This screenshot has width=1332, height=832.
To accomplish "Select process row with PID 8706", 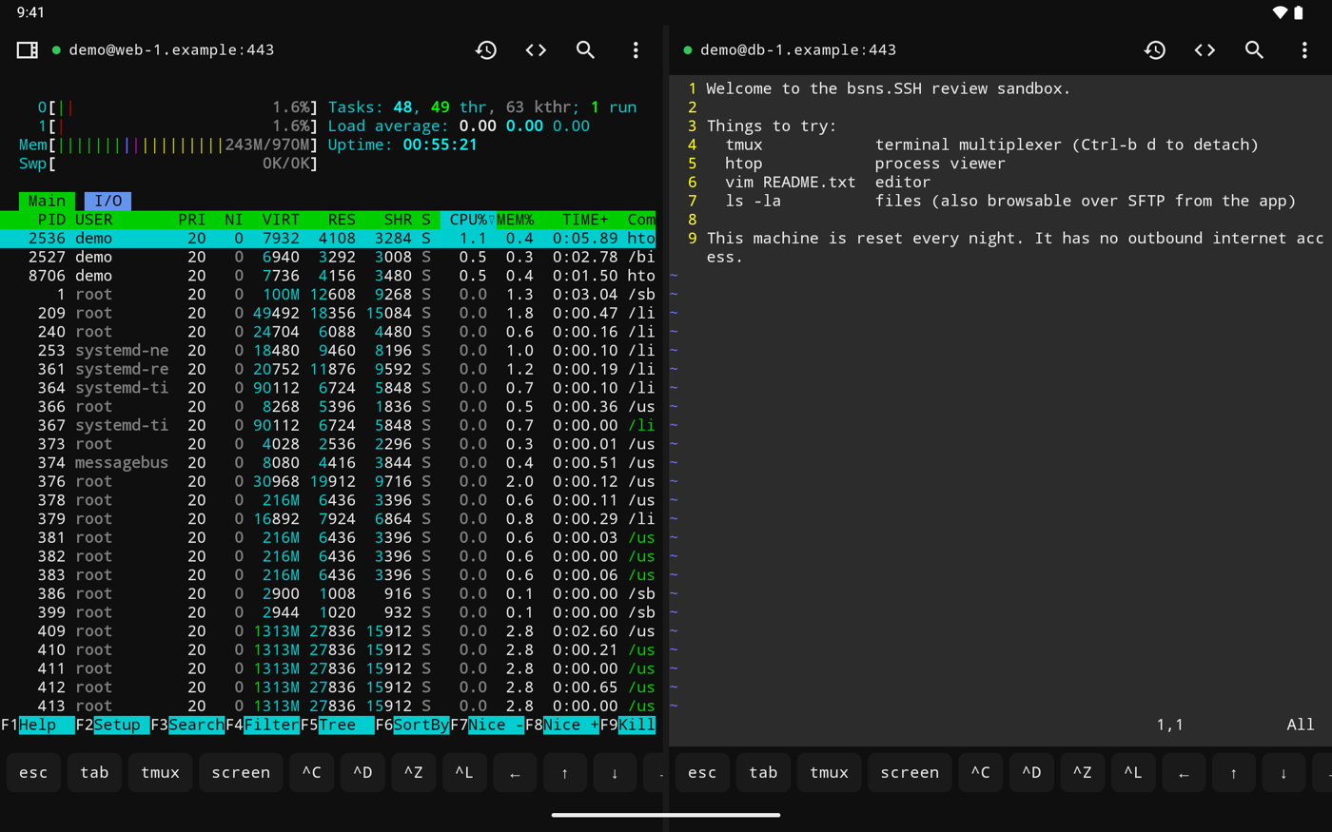I will tap(328, 276).
